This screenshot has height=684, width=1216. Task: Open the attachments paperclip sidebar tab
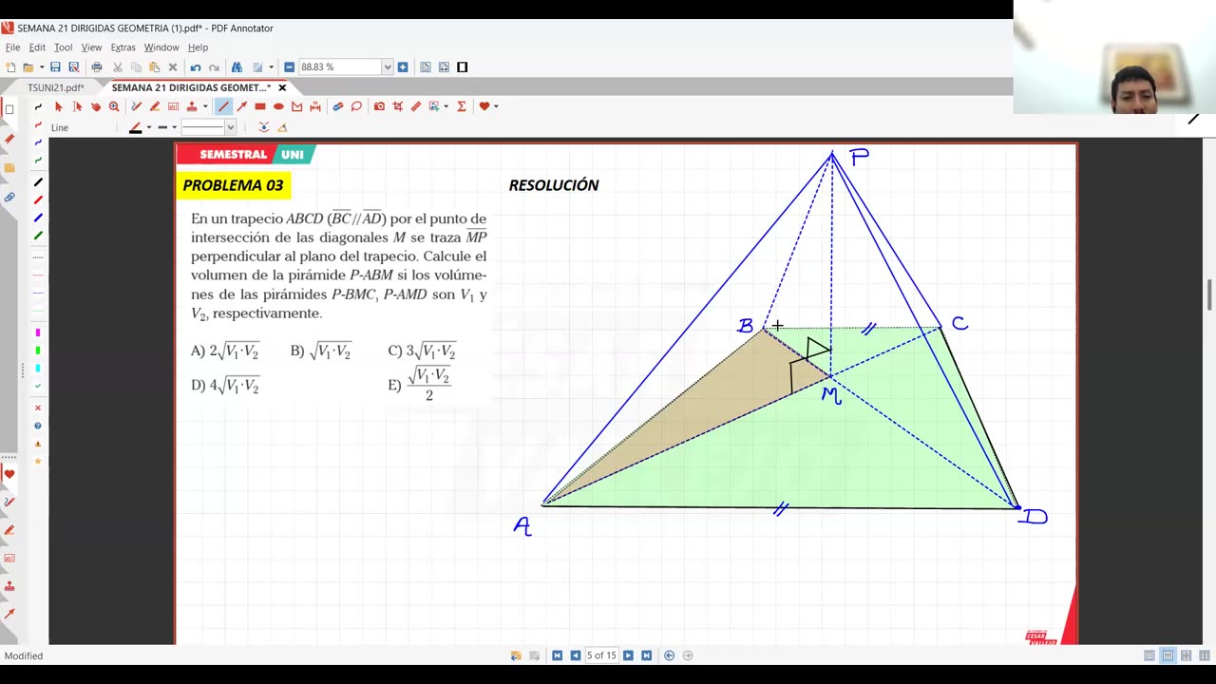pyautogui.click(x=9, y=198)
